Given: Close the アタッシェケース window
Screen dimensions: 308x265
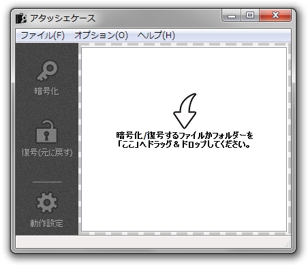Looking at the screenshot, I should click(275, 16).
